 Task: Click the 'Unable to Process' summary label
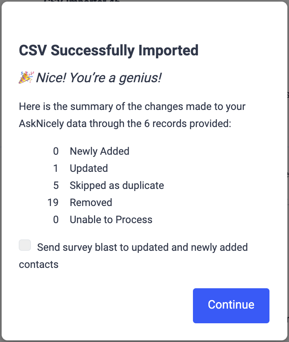click(111, 220)
